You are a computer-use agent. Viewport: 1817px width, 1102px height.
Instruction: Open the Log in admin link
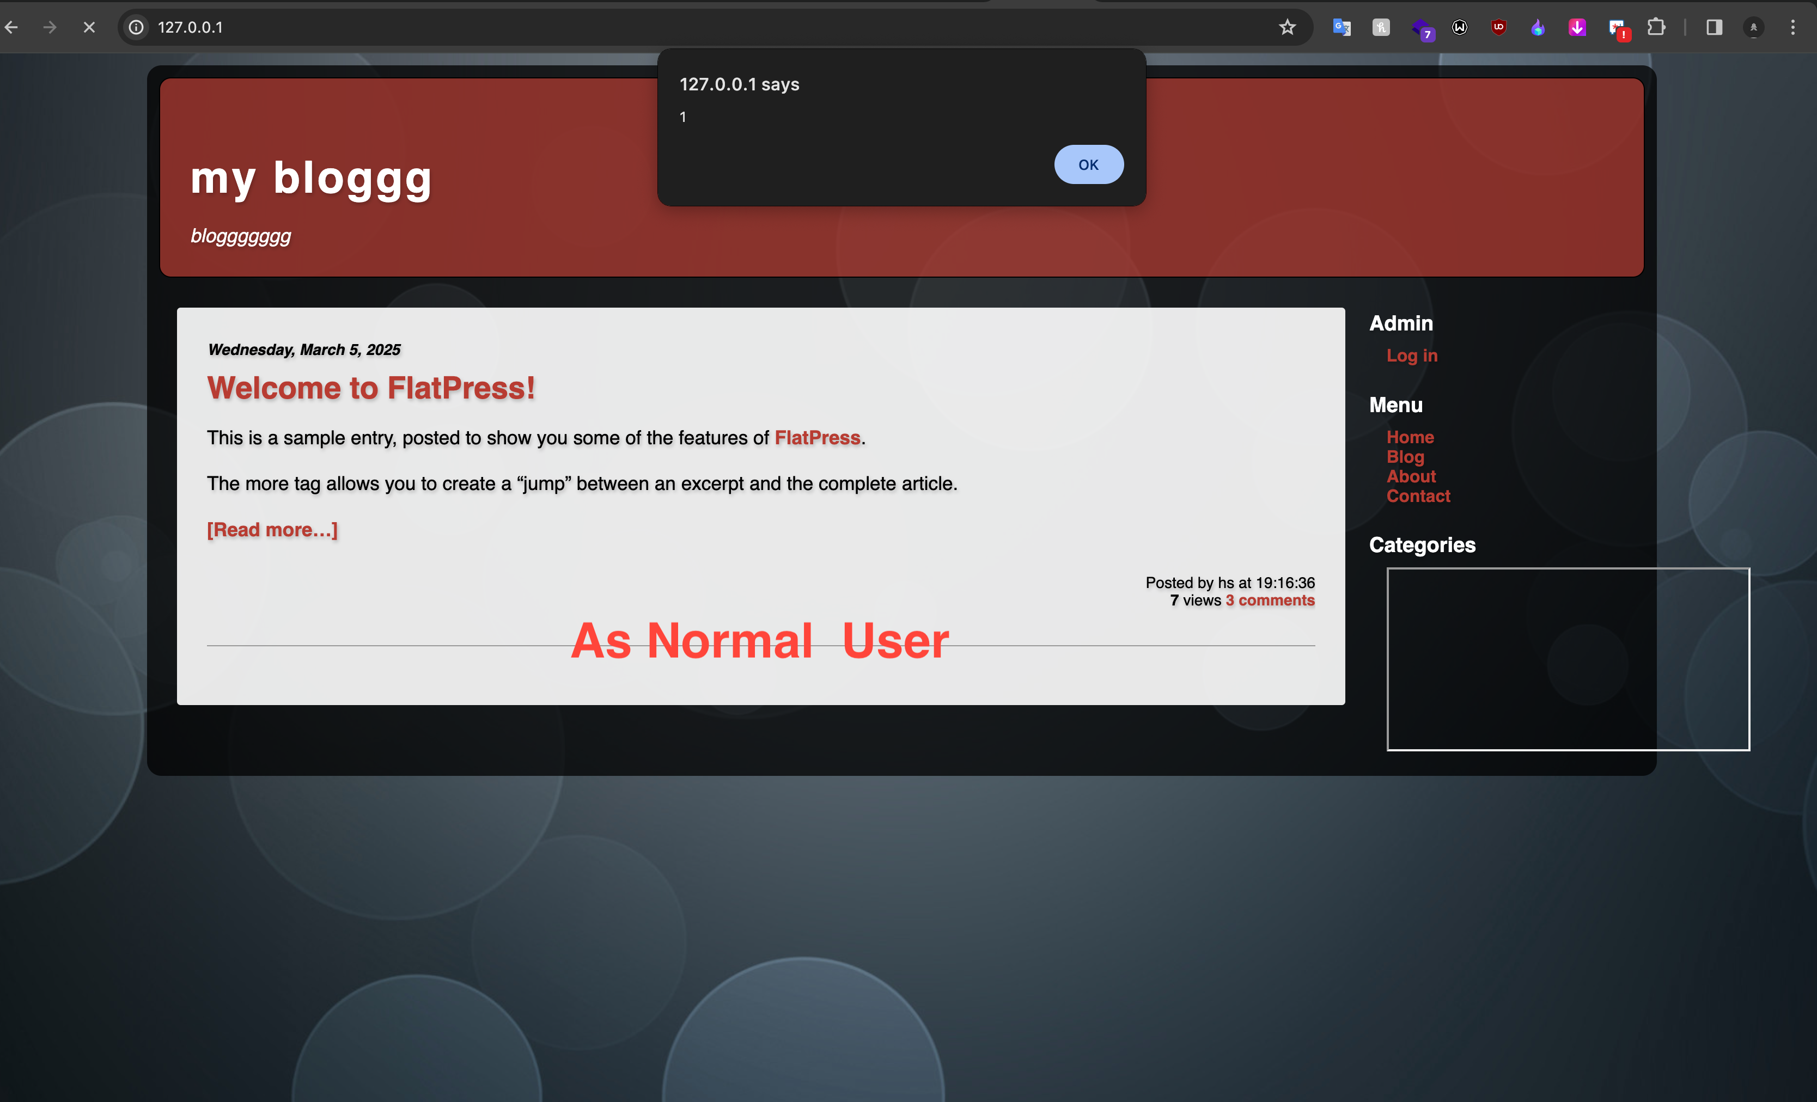click(x=1411, y=356)
